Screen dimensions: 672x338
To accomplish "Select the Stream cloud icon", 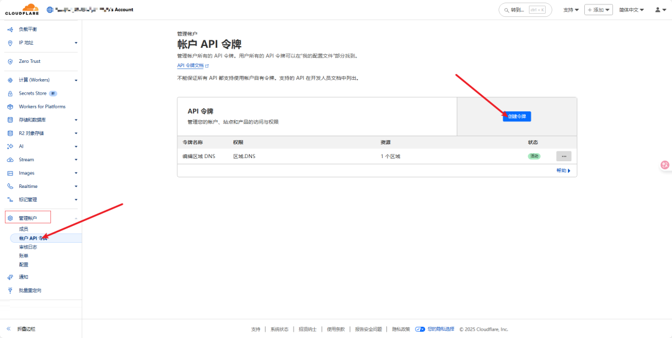I will 11,160.
